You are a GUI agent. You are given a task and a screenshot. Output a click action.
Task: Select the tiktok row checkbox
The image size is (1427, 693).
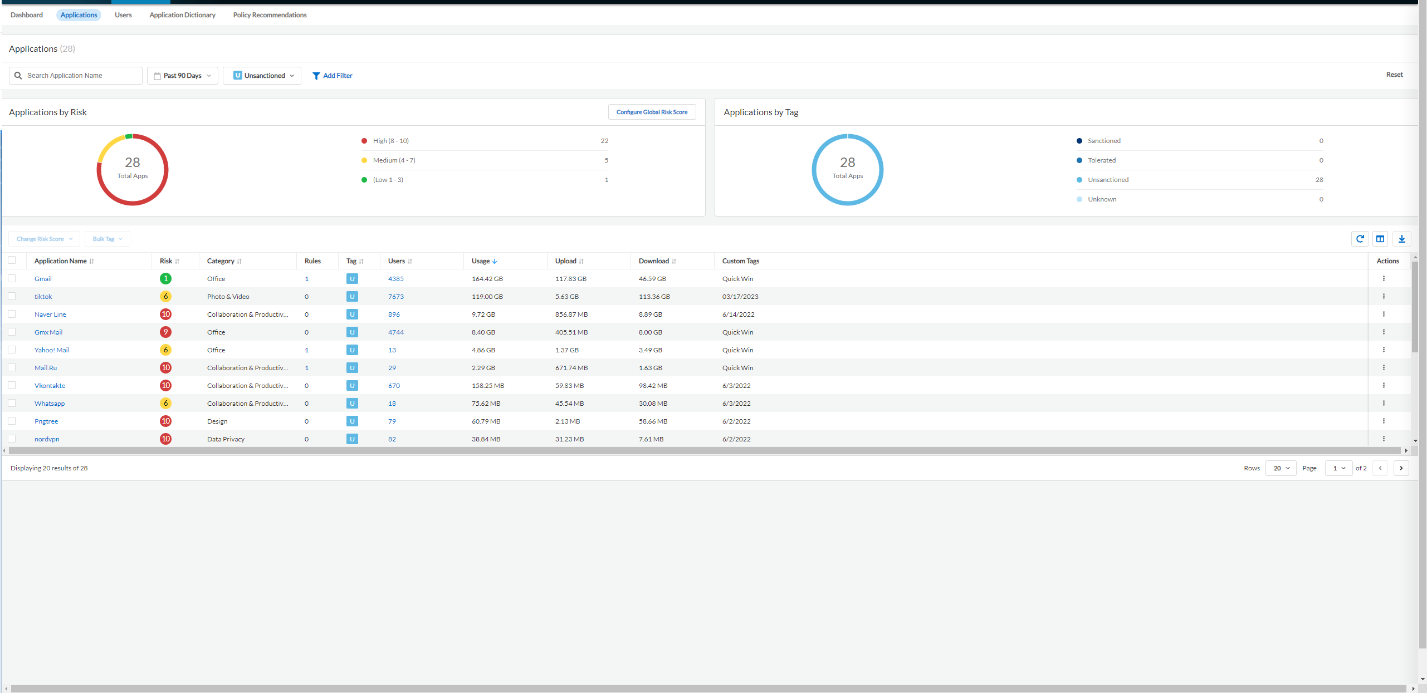pyautogui.click(x=12, y=296)
